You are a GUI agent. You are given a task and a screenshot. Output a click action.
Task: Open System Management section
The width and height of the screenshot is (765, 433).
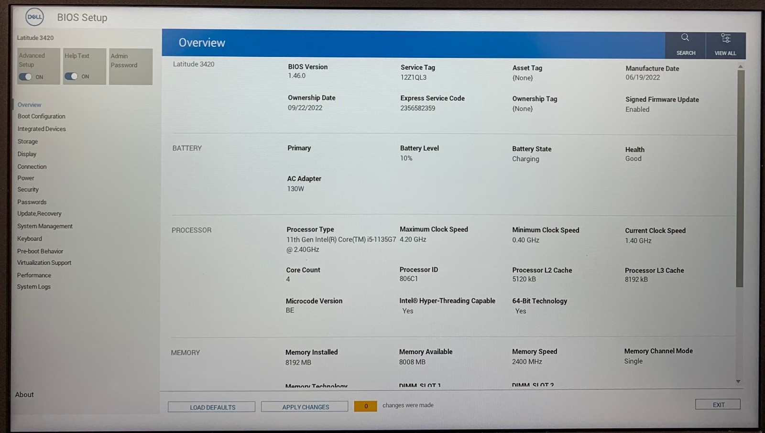coord(45,226)
